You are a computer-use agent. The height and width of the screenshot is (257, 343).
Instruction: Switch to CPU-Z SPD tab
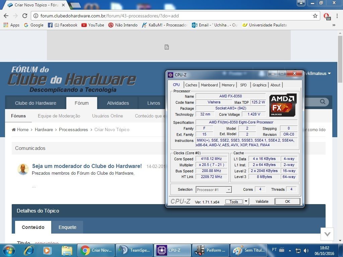click(243, 85)
